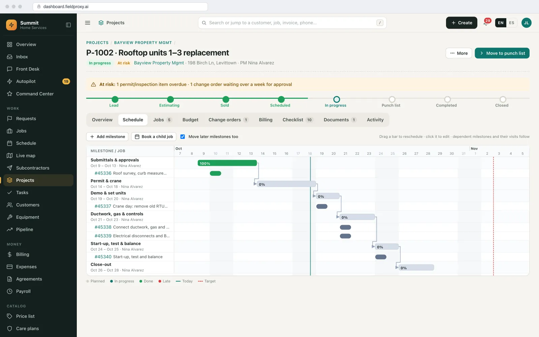The image size is (539, 337).
Task: Open job #45340 Start-up, test and balance
Action: (130, 257)
